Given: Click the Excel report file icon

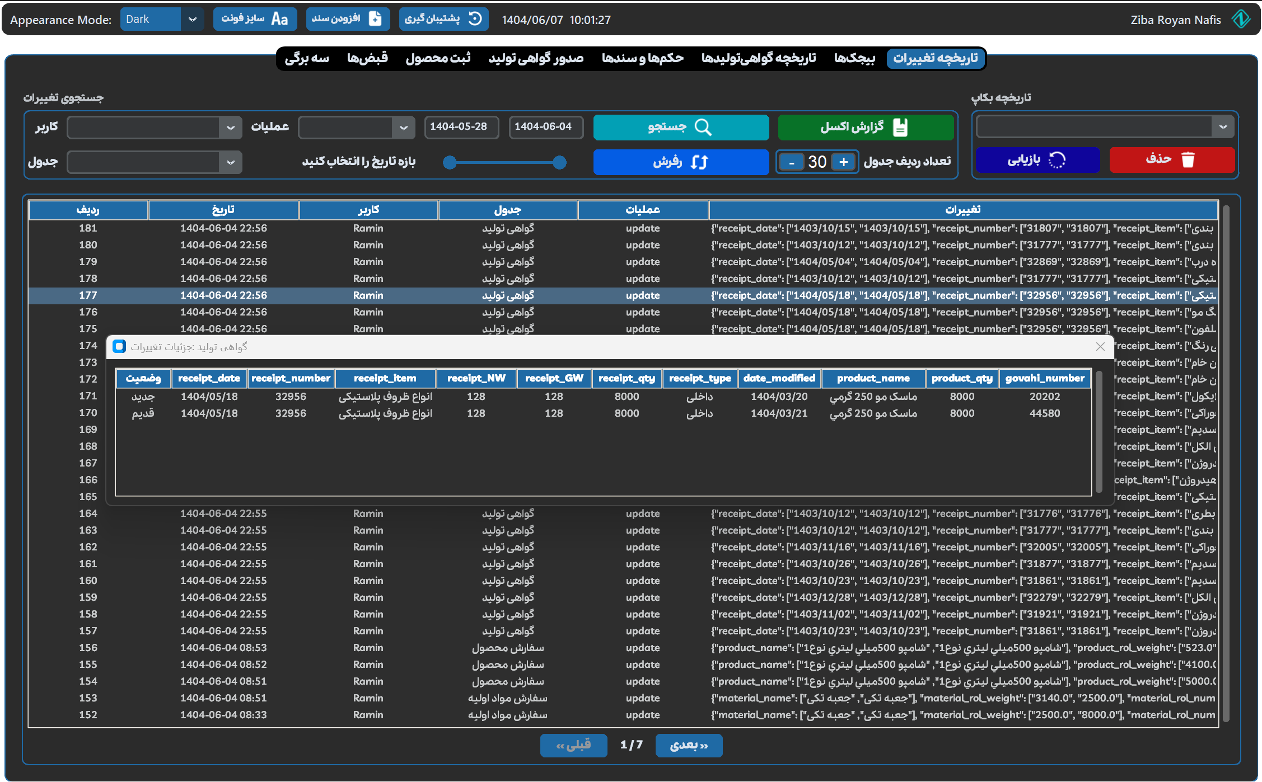Looking at the screenshot, I should tap(900, 128).
